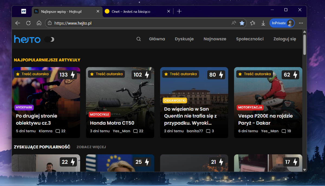325x186 pixels.
Task: Open browser Settings and more menu
Action: point(301,23)
